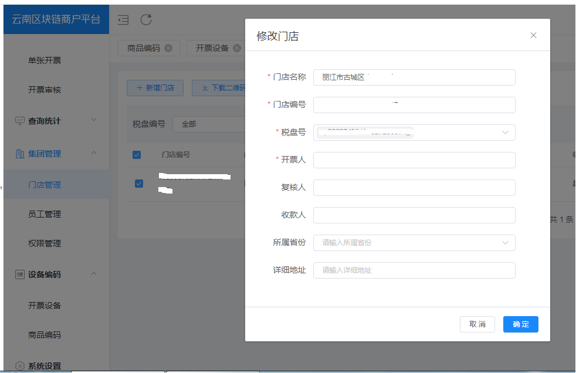Confirm with the 确定 button
The width and height of the screenshot is (576, 373).
click(x=520, y=324)
